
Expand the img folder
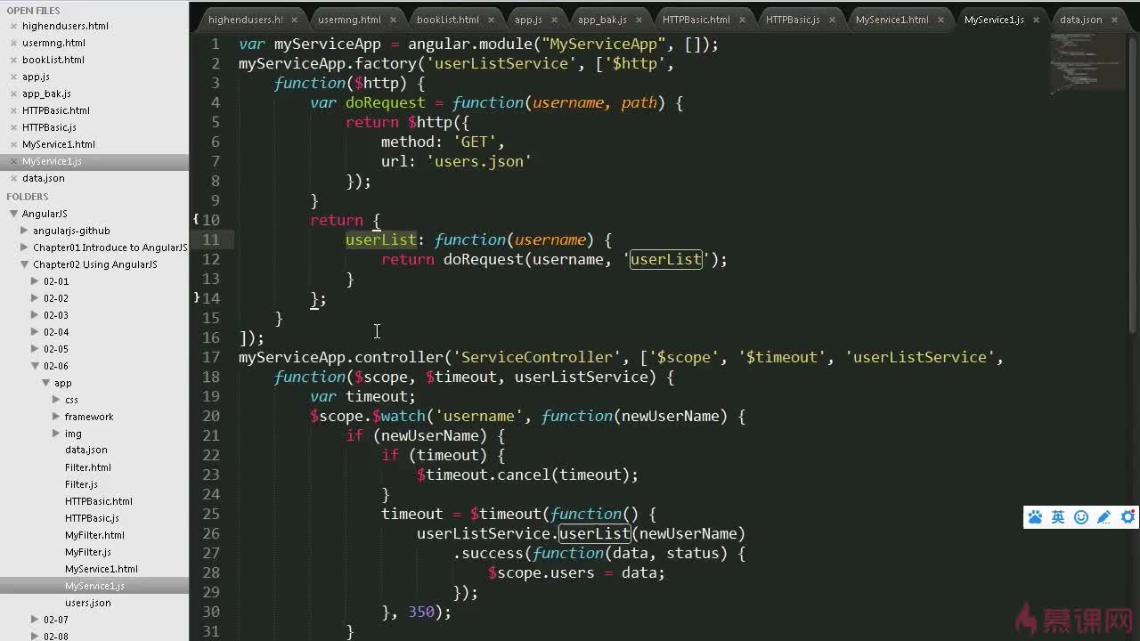(57, 434)
